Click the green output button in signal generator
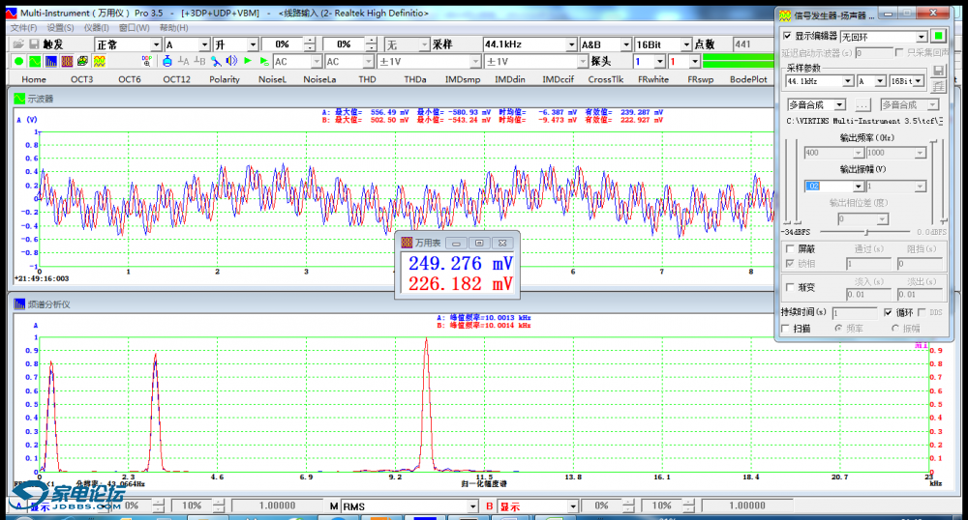Image resolution: width=968 pixels, height=520 pixels. (938, 37)
